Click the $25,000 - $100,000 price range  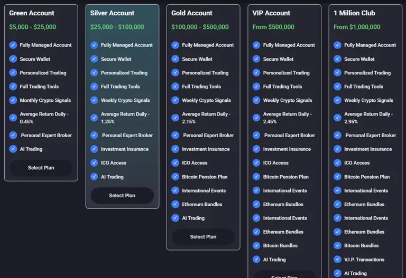(119, 27)
